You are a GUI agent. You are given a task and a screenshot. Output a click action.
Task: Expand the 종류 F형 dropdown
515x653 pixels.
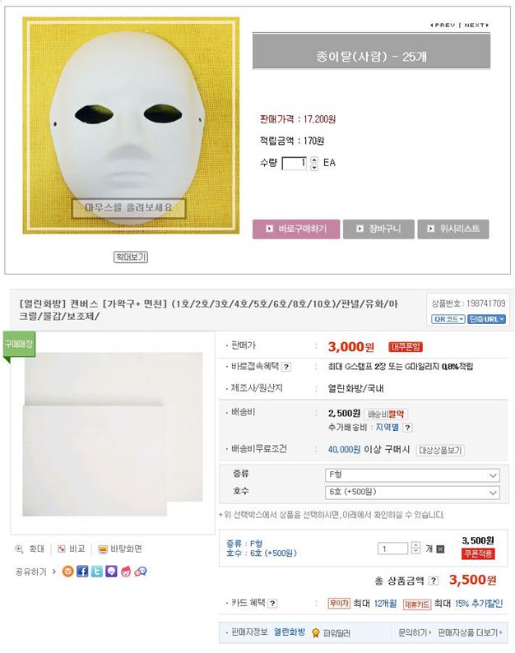click(x=412, y=475)
